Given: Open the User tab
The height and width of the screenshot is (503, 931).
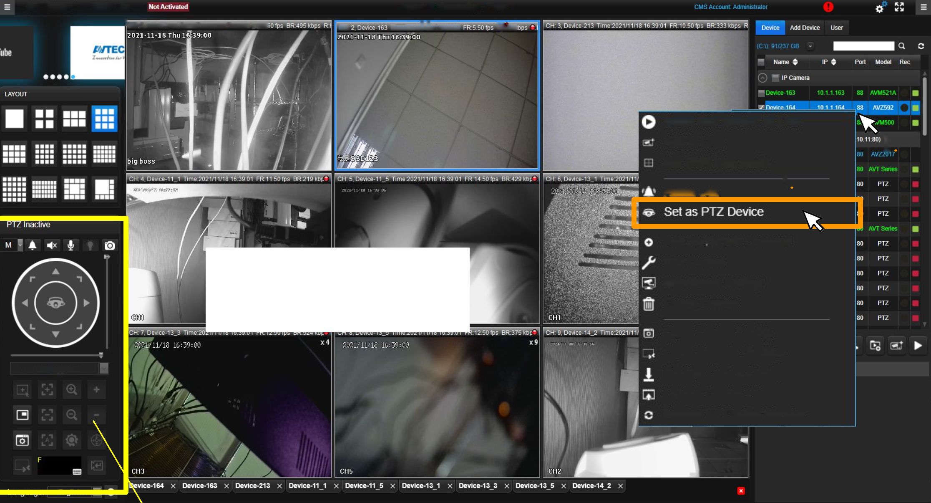Looking at the screenshot, I should click(x=836, y=28).
